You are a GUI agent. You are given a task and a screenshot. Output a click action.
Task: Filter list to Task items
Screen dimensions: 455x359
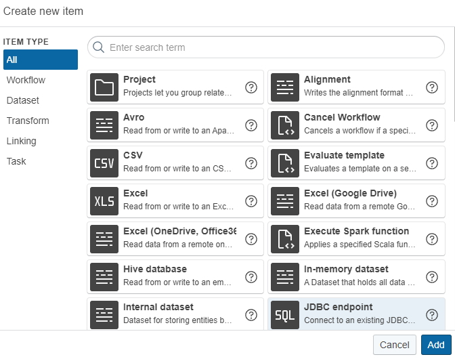coord(16,161)
